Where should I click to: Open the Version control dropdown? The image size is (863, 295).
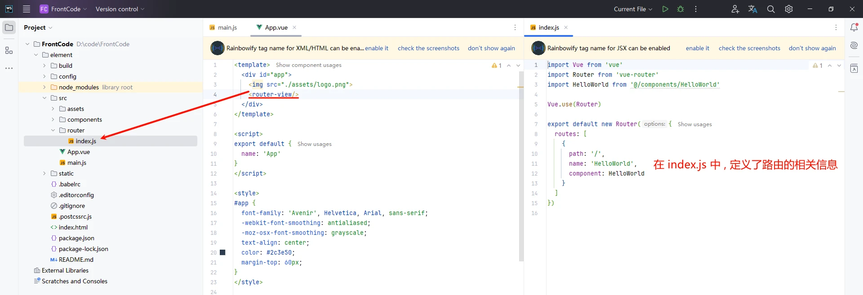120,9
